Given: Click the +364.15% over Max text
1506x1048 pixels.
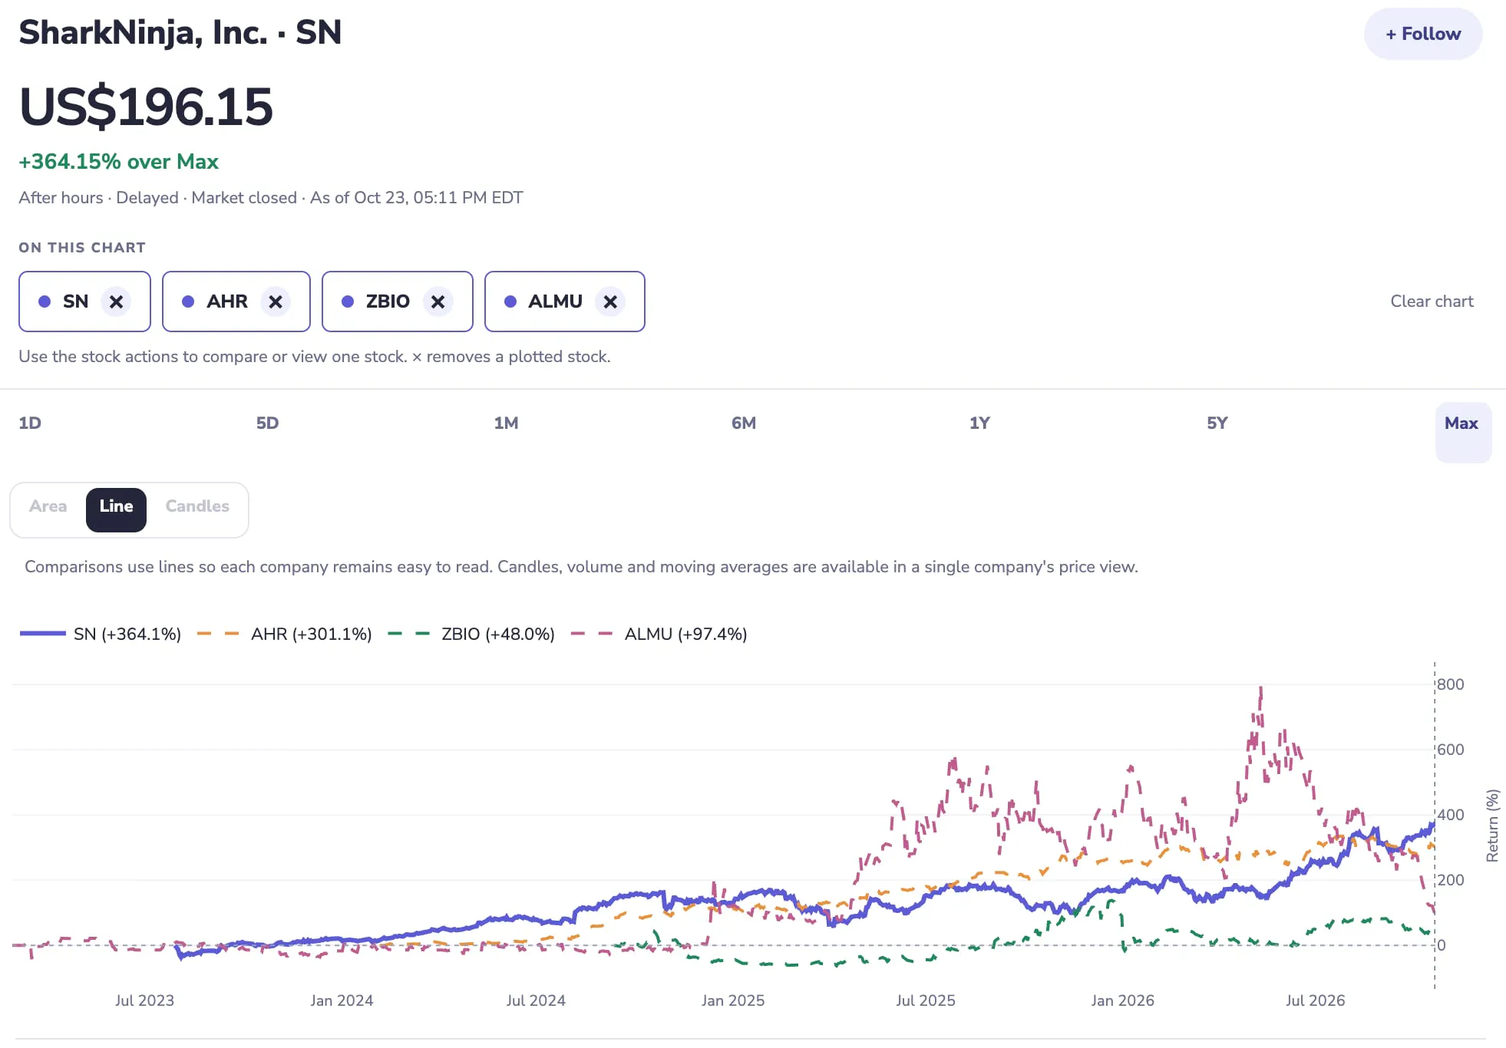Looking at the screenshot, I should (119, 162).
